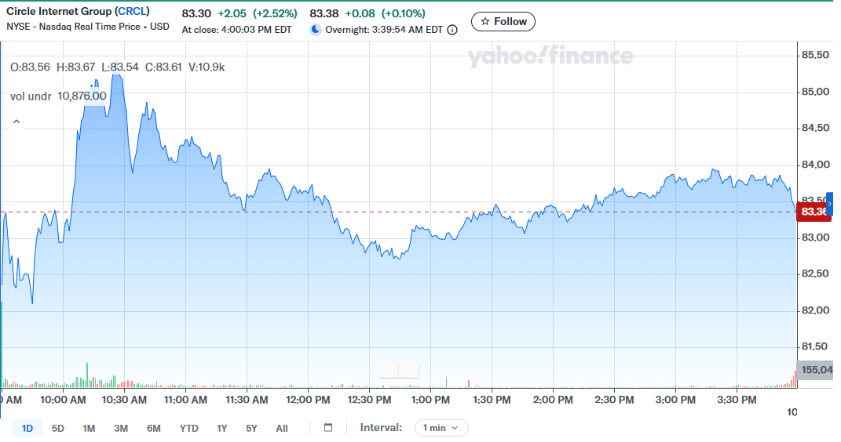Viewport: 841px width, 442px height.
Task: Select the 1D range tab
Action: [27, 428]
